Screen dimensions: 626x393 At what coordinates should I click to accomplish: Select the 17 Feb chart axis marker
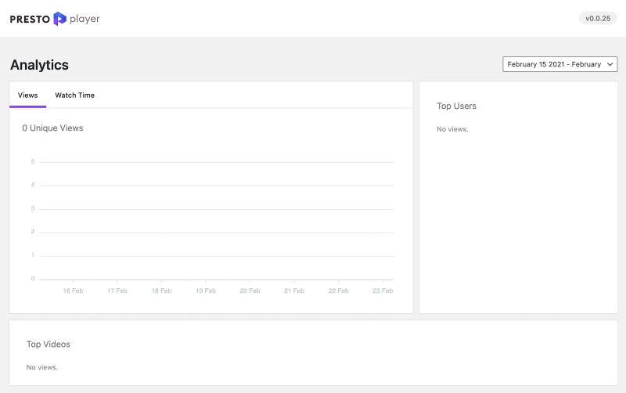click(x=117, y=290)
